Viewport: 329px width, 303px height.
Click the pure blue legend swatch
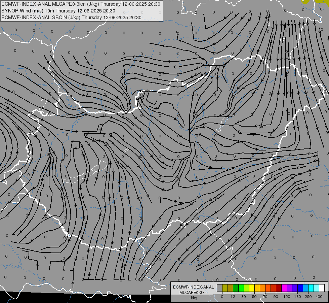(x=300, y=288)
